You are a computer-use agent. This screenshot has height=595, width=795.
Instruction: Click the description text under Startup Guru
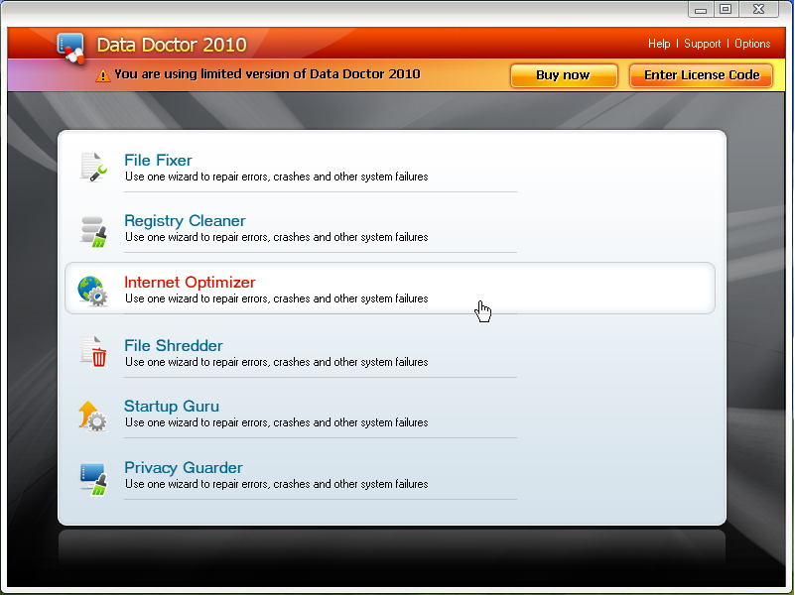point(276,422)
